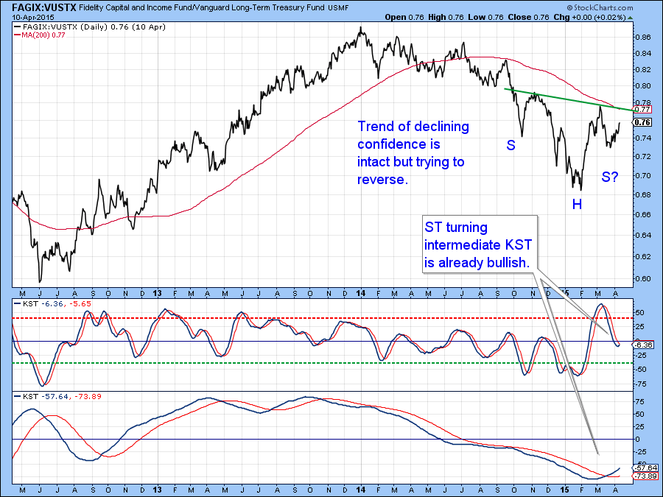The height and width of the screenshot is (497, 663).
Task: Click the 0.84 price axis label
Action: pyautogui.click(x=642, y=53)
